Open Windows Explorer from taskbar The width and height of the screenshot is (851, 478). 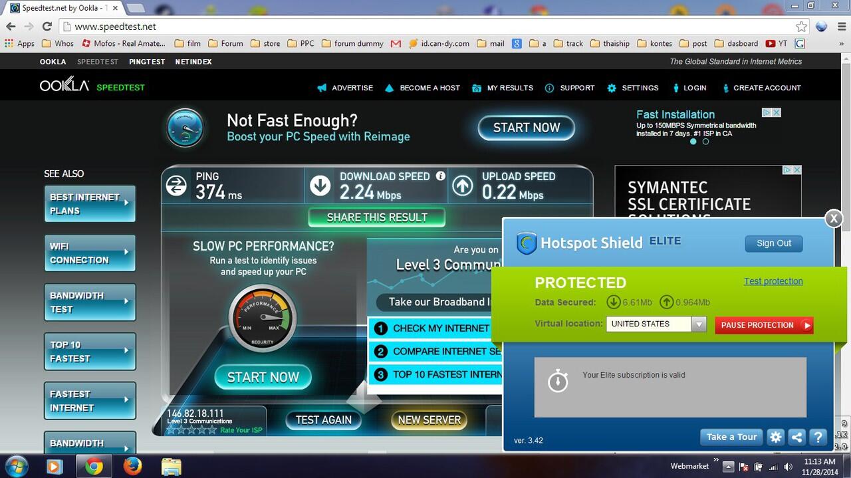point(171,467)
